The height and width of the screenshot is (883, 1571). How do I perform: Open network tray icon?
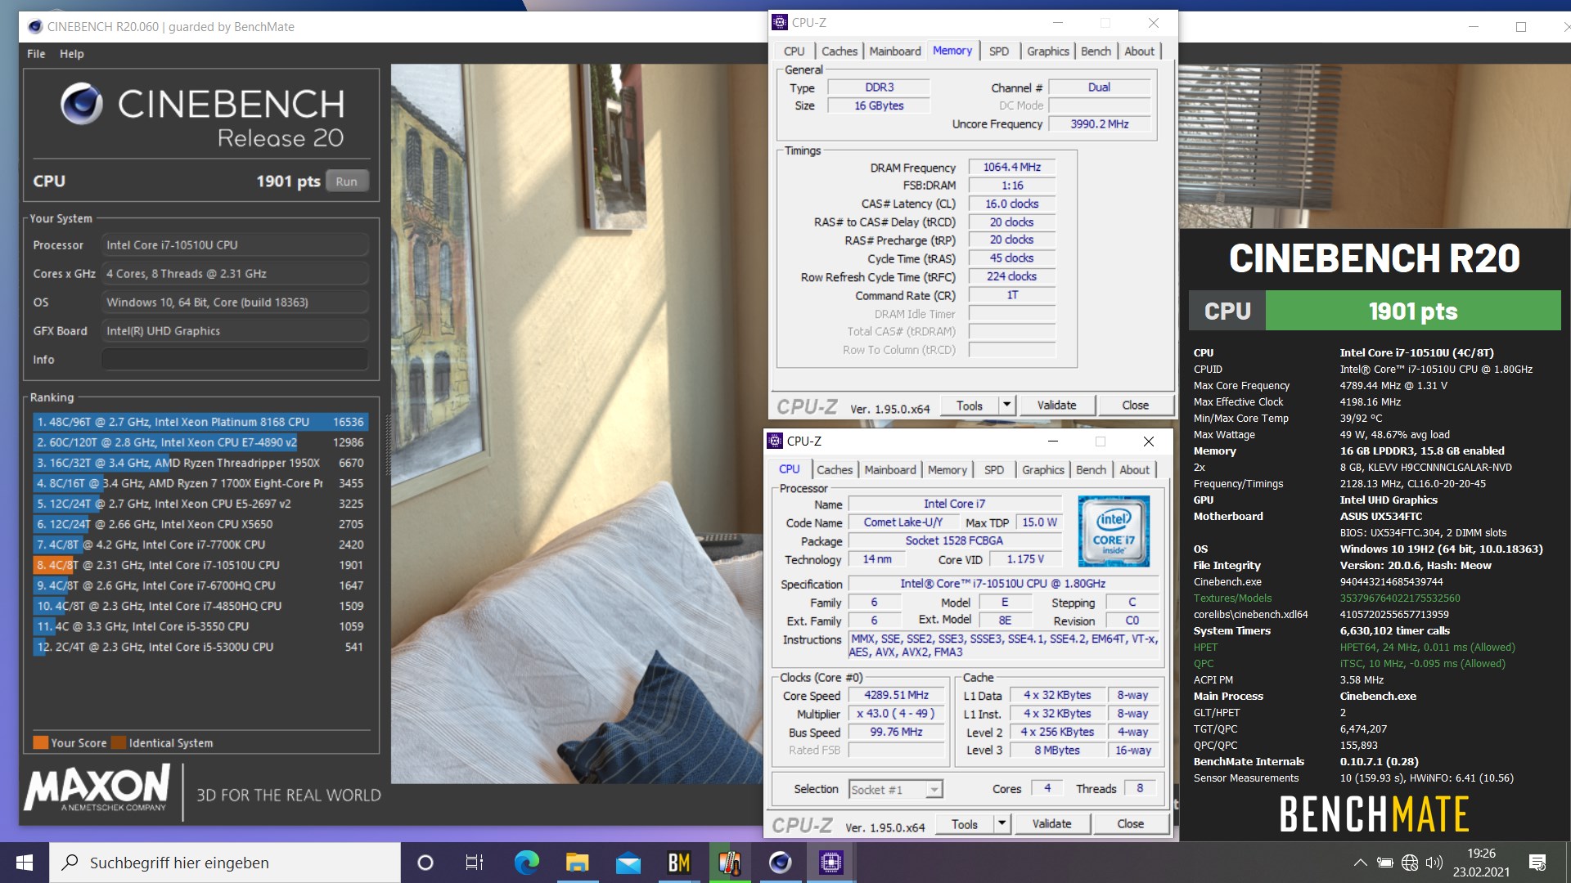click(x=1409, y=863)
